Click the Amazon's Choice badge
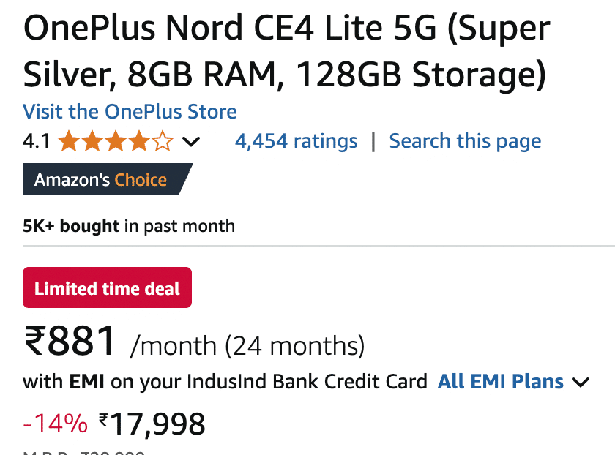The width and height of the screenshot is (615, 455). coord(101,180)
